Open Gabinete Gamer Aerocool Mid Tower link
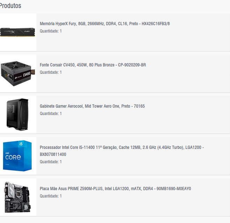This screenshot has height=223, width=230. [x=92, y=106]
